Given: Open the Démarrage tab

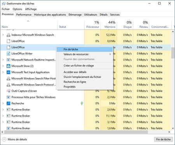Looking at the screenshot, I should pyautogui.click(x=75, y=15).
